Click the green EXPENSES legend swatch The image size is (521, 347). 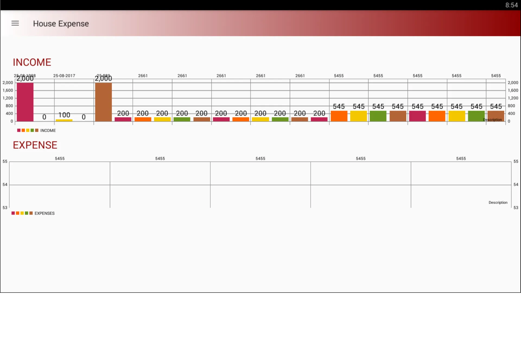(x=27, y=213)
